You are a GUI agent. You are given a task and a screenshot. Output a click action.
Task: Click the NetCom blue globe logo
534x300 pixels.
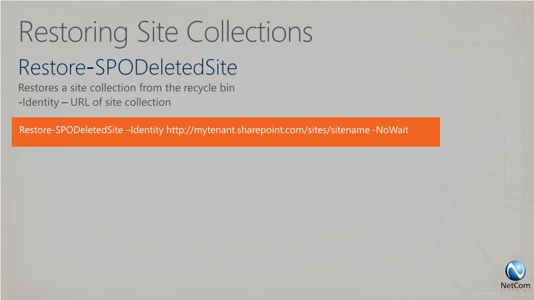click(x=515, y=271)
